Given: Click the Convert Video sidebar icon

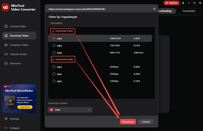Looking at the screenshot, I should pos(6,26).
